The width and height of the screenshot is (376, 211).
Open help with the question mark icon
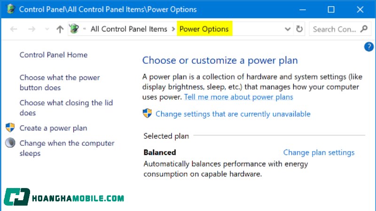(369, 46)
